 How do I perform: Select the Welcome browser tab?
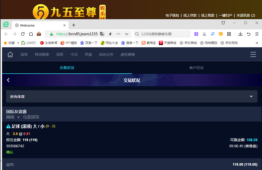point(40,25)
